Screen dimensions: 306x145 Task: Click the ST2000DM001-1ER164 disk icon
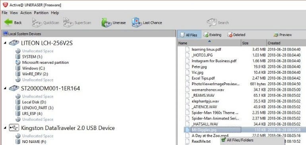tap(14, 88)
